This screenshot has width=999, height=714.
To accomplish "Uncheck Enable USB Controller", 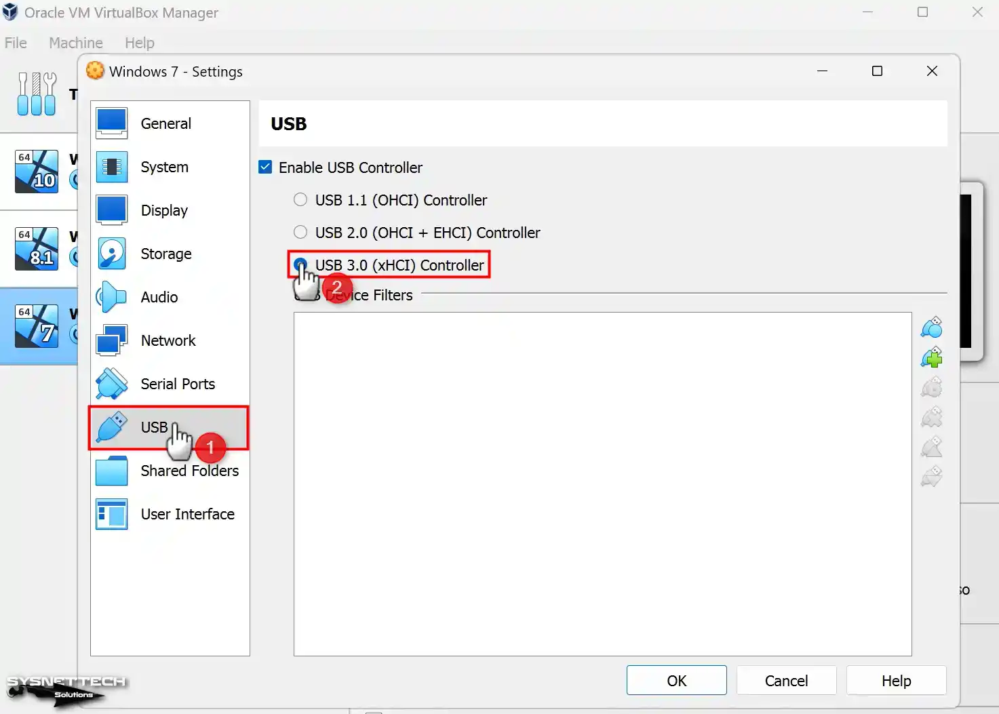I will tap(266, 167).
